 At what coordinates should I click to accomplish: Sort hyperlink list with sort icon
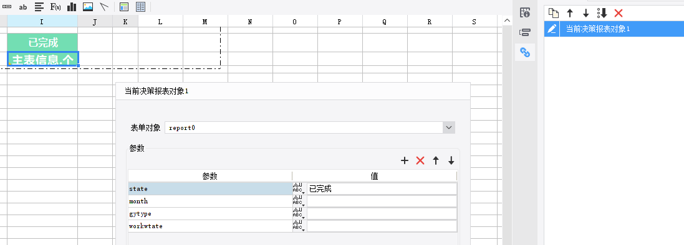click(602, 13)
